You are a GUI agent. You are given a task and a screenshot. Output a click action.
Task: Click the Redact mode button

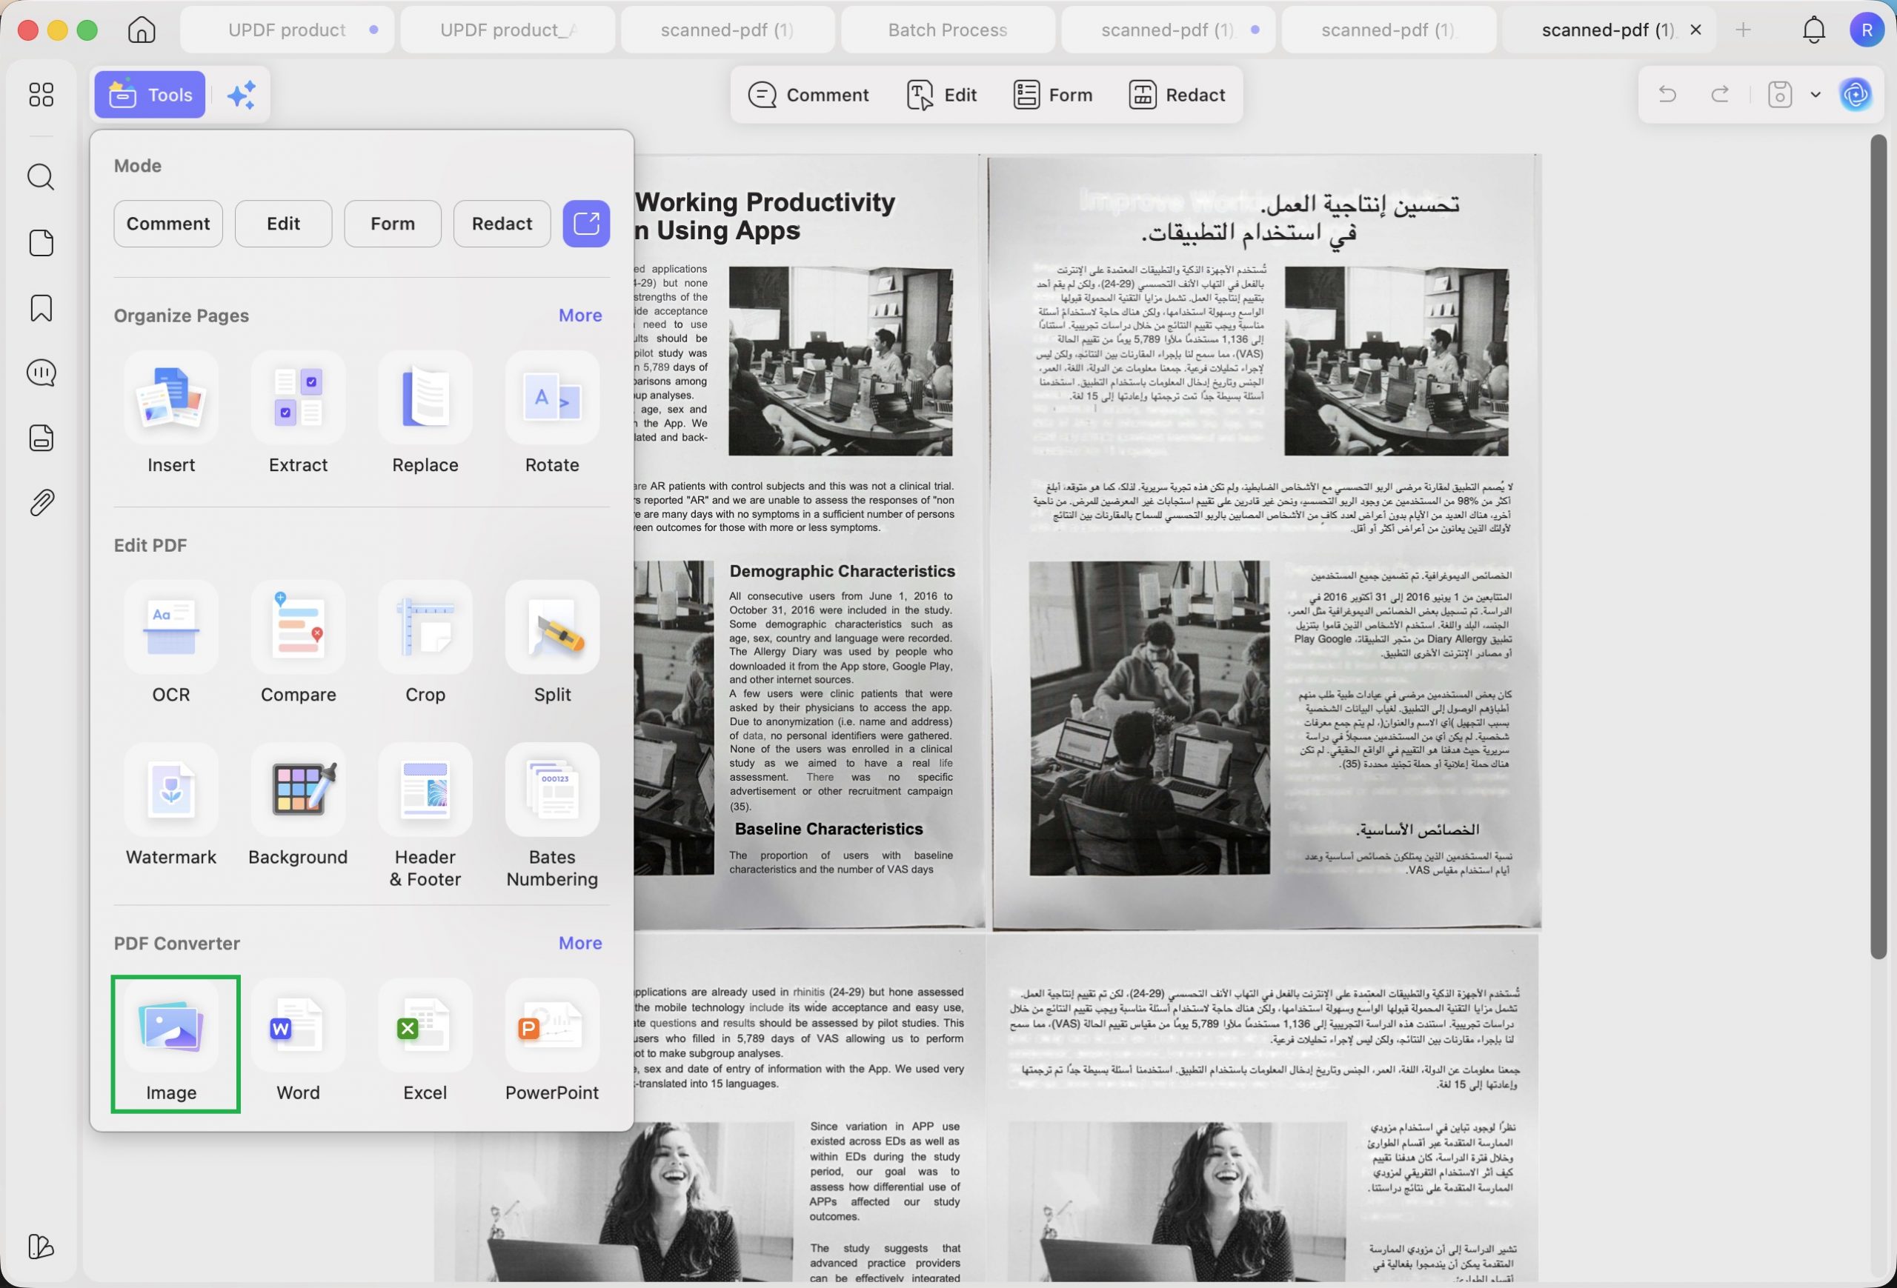[x=501, y=224]
